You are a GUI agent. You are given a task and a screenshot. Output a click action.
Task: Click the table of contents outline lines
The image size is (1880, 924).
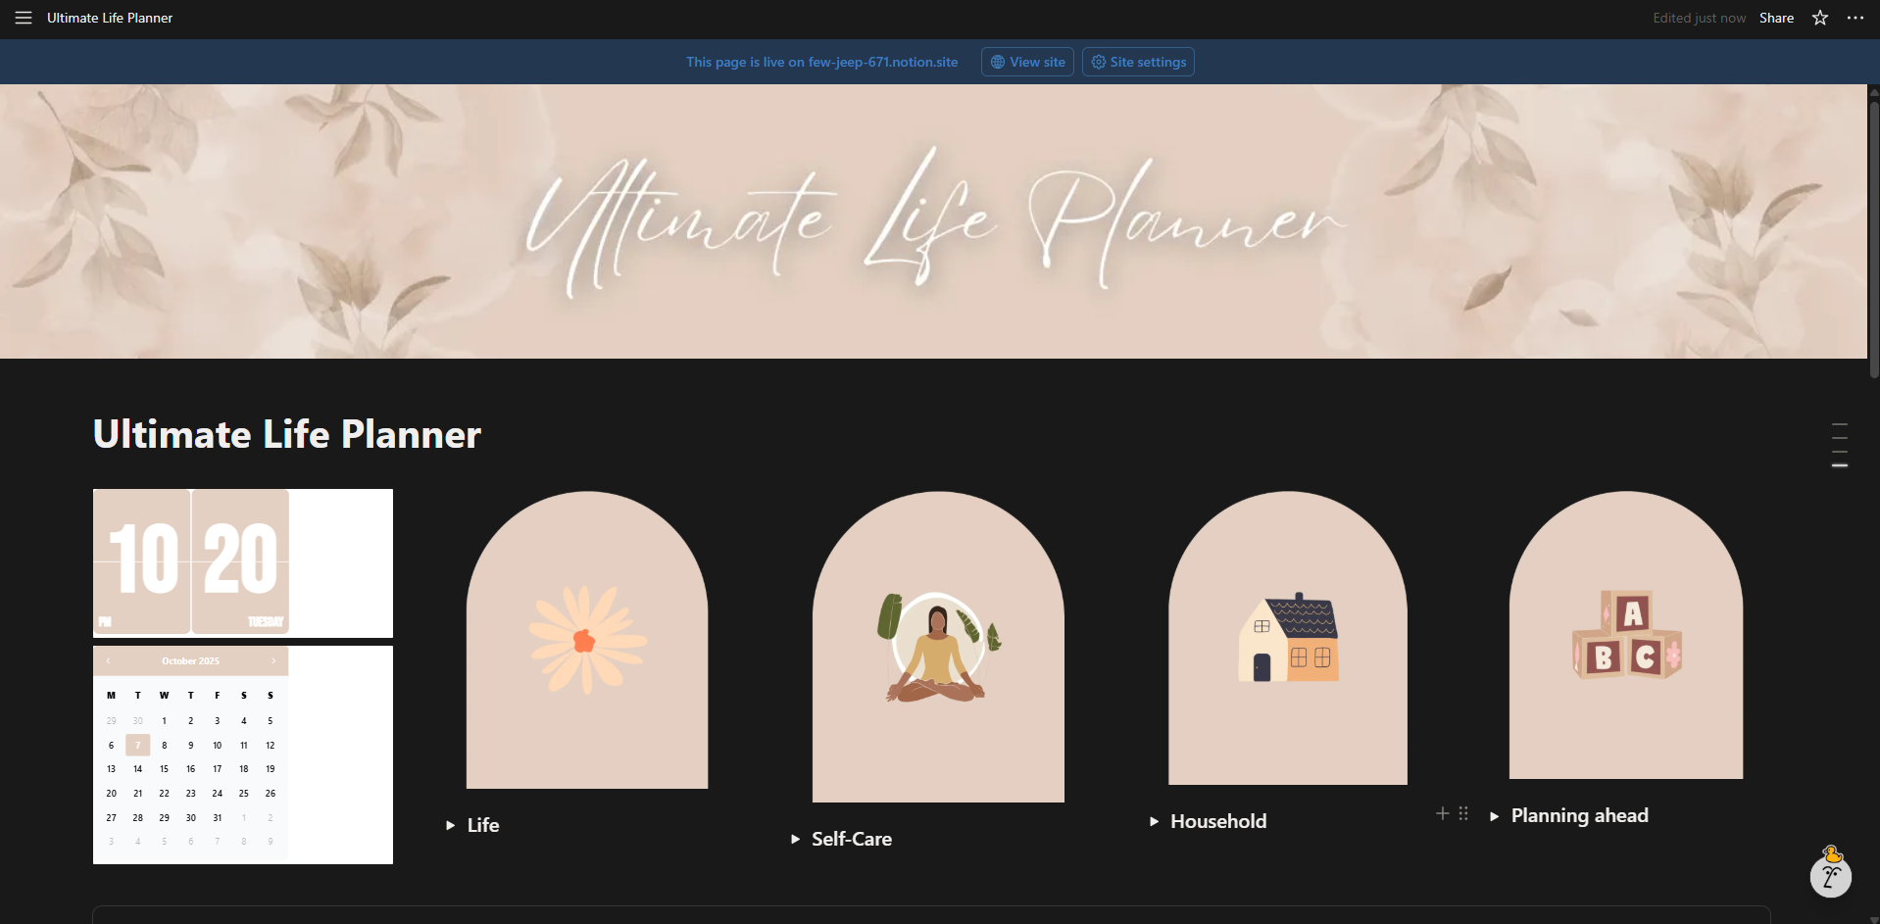(1839, 445)
